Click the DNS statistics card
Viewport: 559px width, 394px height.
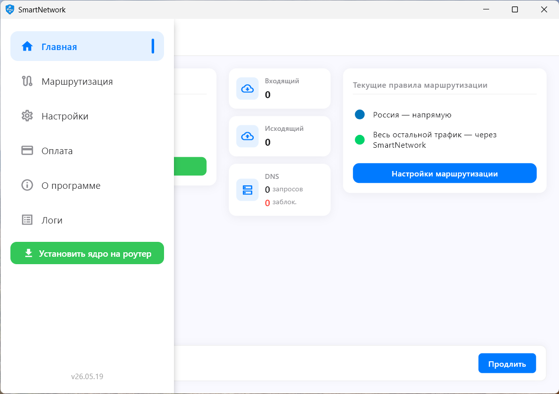coord(279,190)
